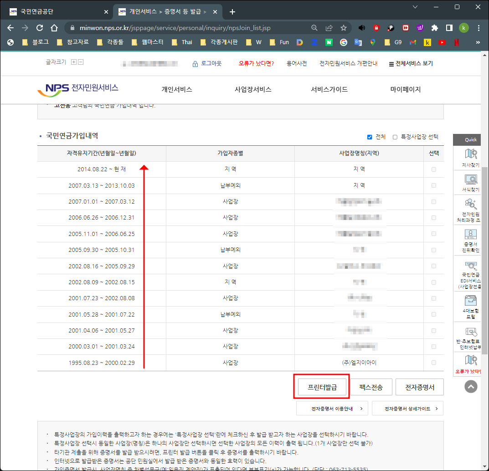This screenshot has width=489, height=471.
Task: Select the checkbox for the (주)엘지이아이 row
Action: (x=434, y=363)
